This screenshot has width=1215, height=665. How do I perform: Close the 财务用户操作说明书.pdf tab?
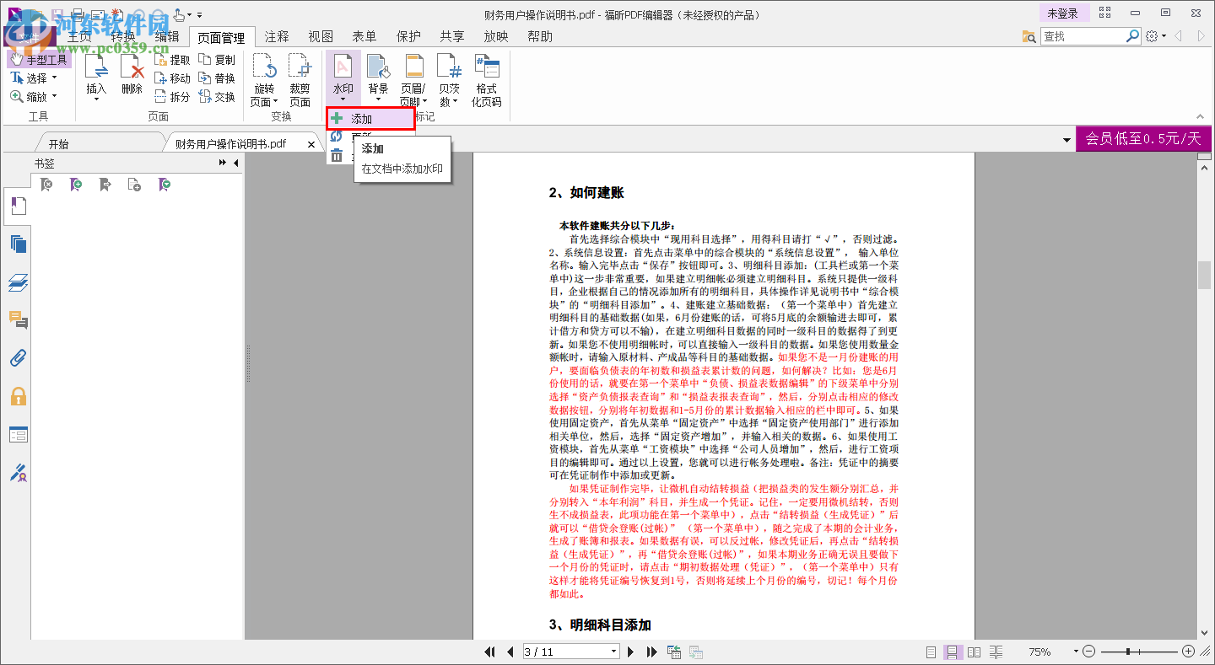pyautogui.click(x=310, y=144)
